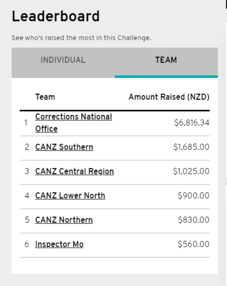Click the $6,816.34 amount for rank one

point(192,123)
